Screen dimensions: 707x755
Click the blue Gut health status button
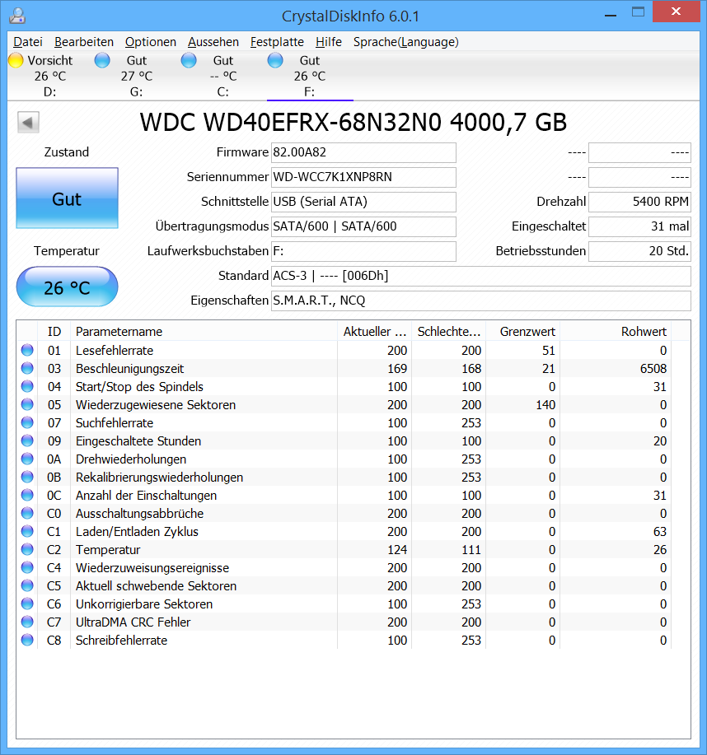click(67, 198)
